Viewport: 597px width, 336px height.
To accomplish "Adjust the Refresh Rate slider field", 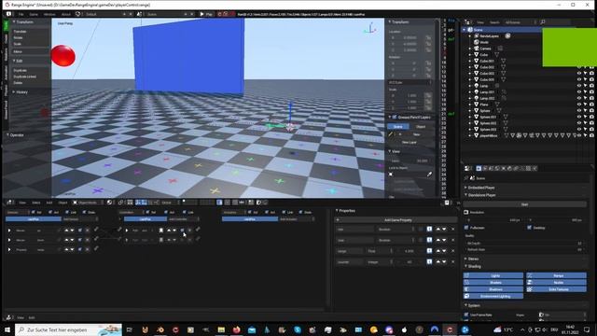I will (x=524, y=249).
